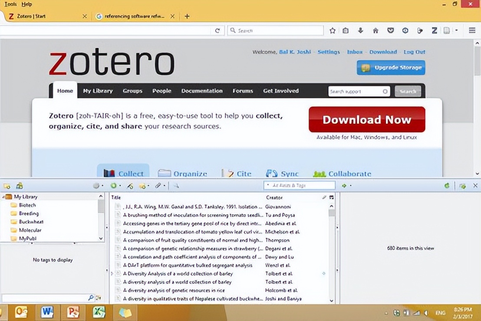Click the Add Item by Identifier wand

click(x=129, y=186)
